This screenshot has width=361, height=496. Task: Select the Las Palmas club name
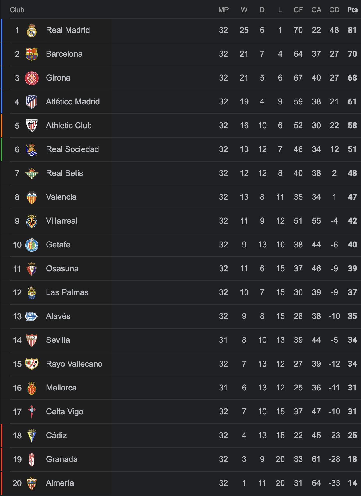click(67, 292)
